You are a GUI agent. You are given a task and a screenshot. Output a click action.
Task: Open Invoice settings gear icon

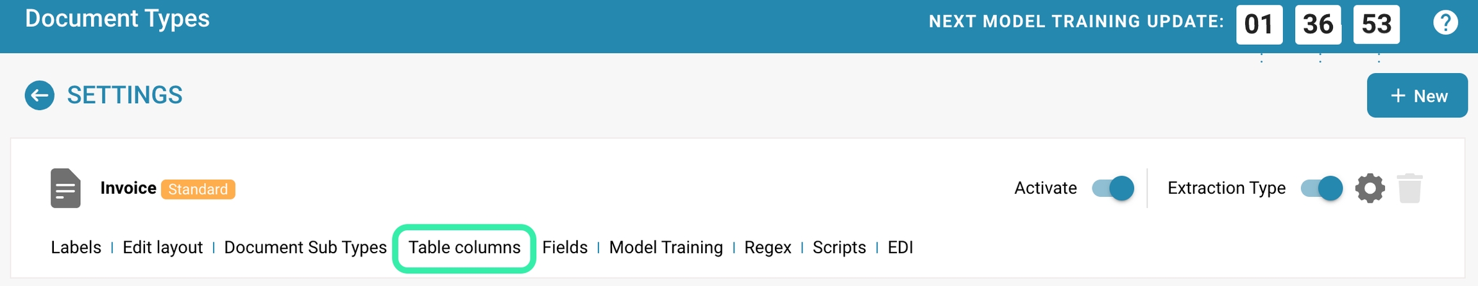click(1370, 189)
